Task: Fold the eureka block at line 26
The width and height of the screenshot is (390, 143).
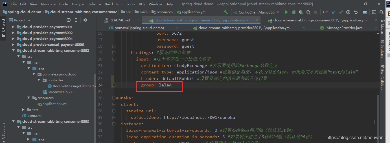Action: point(114,98)
